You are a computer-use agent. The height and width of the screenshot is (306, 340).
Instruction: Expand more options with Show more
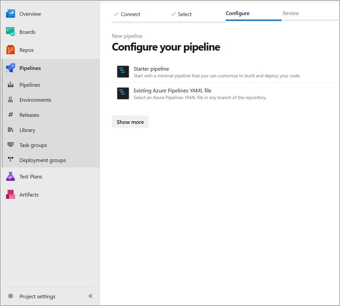pos(130,122)
